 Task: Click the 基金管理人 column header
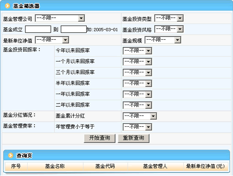[155, 166]
